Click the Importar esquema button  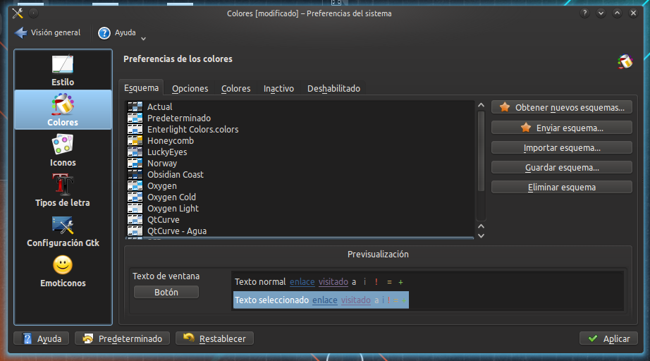tap(562, 147)
